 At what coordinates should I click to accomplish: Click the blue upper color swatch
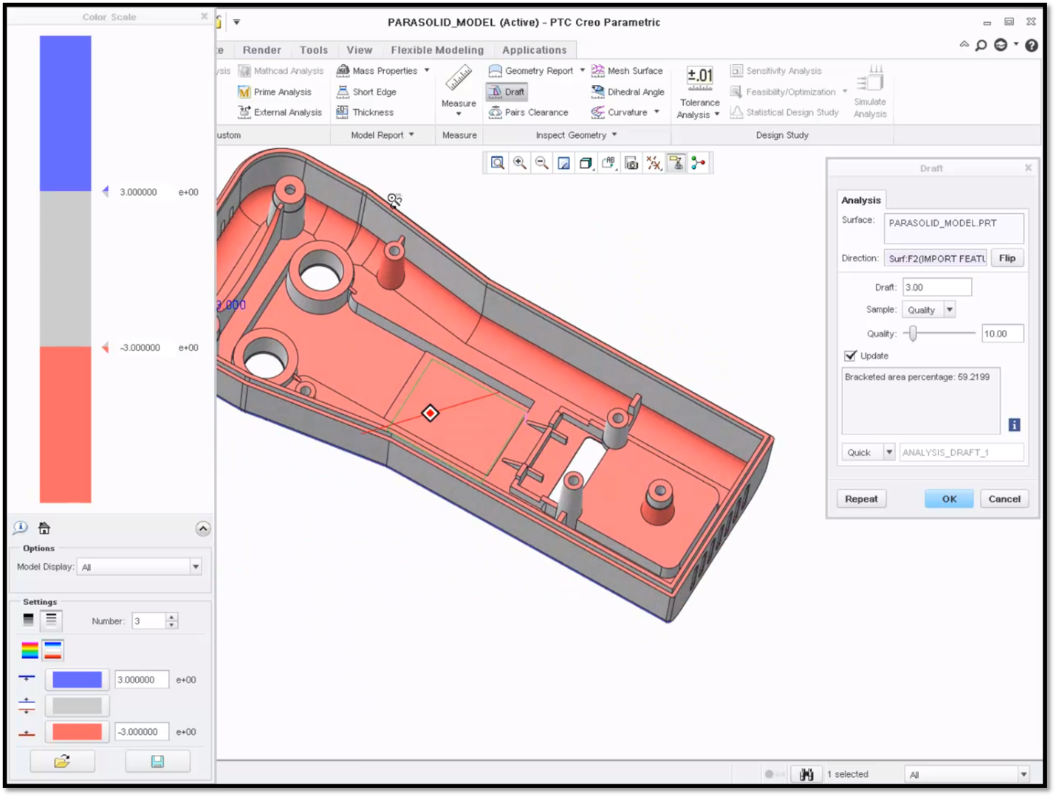click(x=77, y=680)
